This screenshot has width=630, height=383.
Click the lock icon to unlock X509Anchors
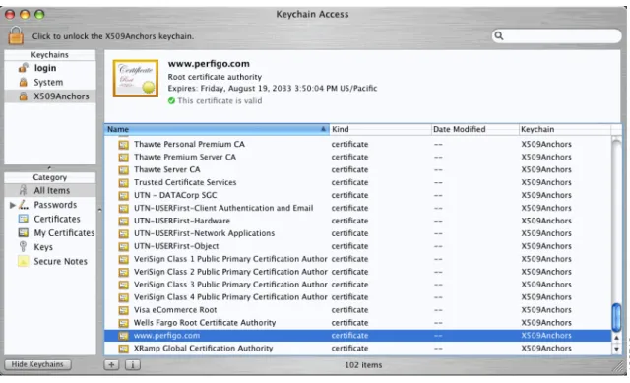[16, 35]
